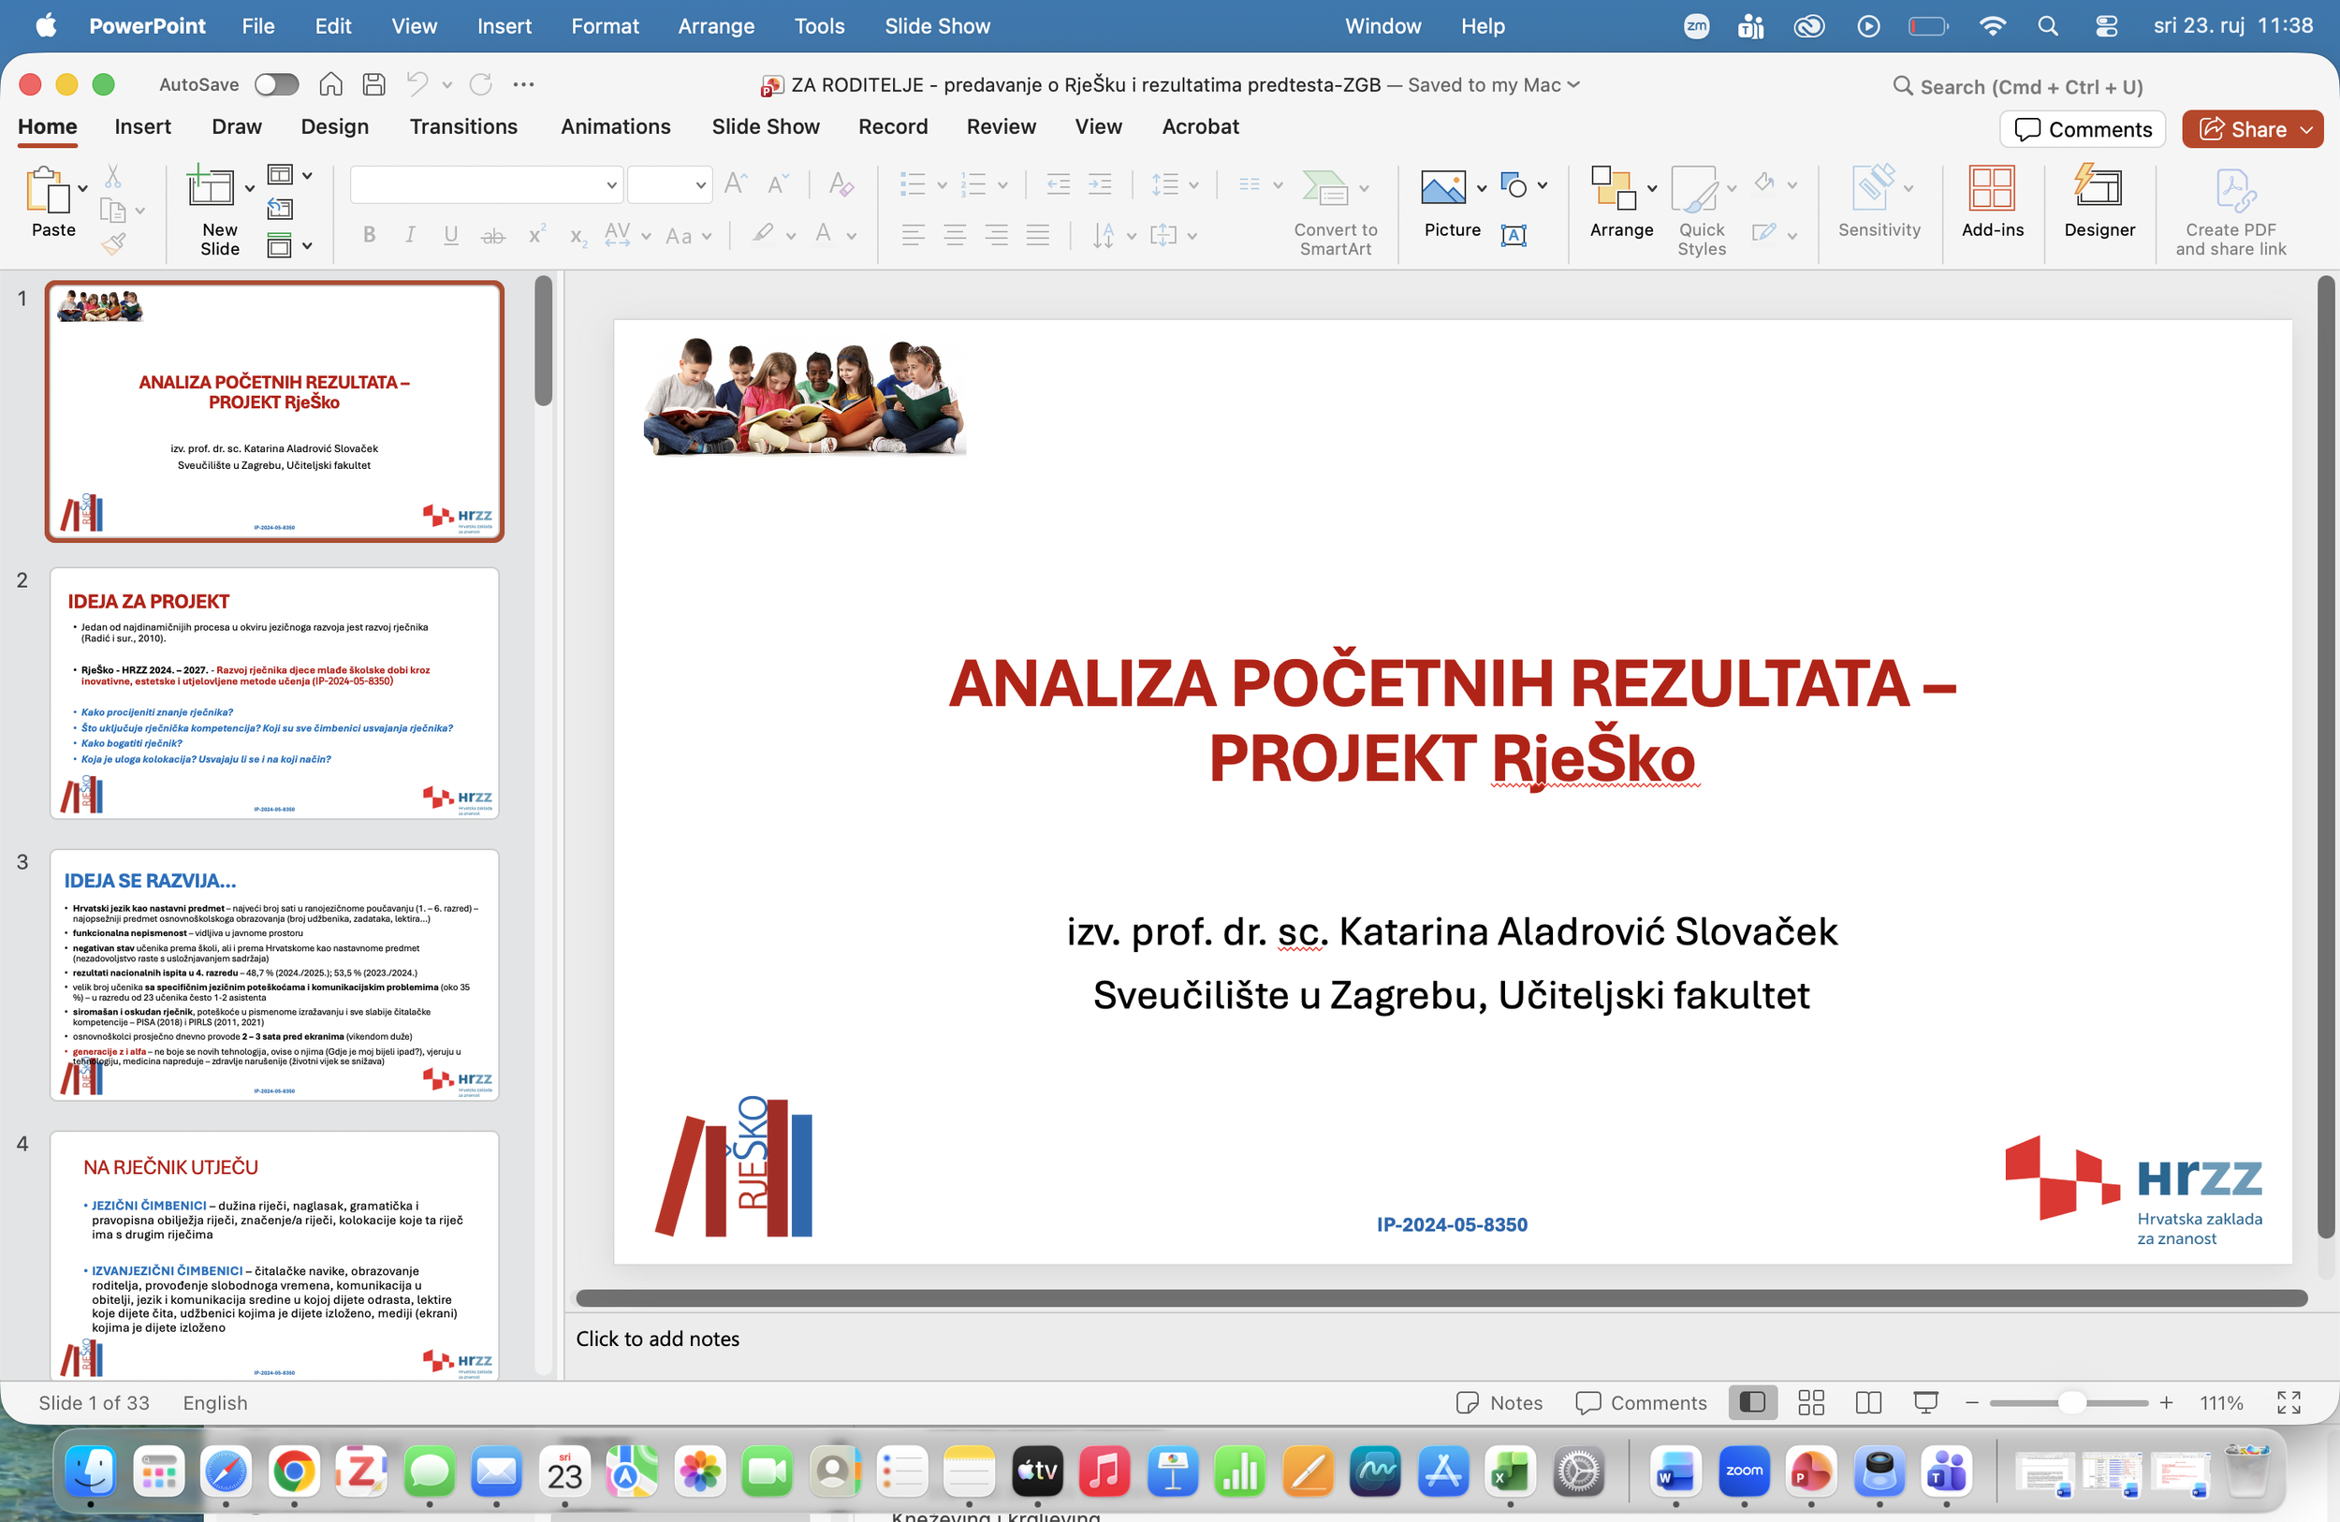Click the Save floppy disk icon
The height and width of the screenshot is (1522, 2340).
373,84
